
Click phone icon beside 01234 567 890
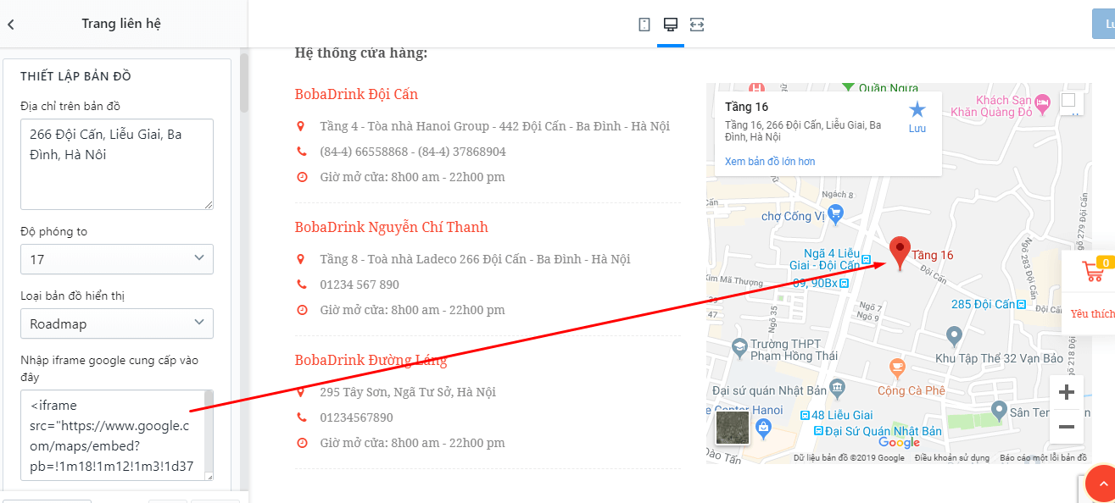(301, 285)
